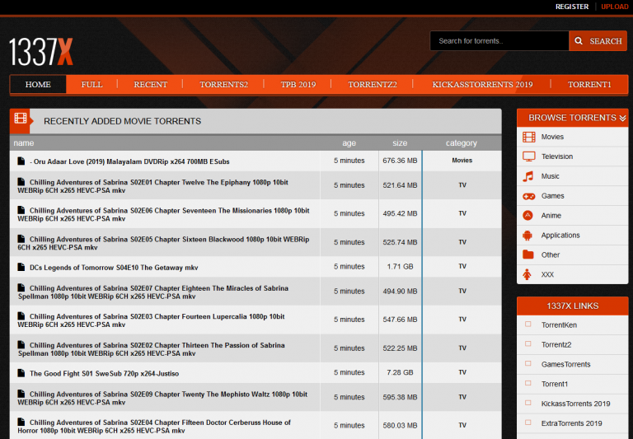
Task: Open the Torrentz2 sidebar link
Action: [556, 344]
